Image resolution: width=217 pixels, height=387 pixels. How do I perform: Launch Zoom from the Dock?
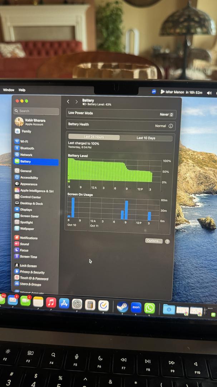[x=136, y=307]
